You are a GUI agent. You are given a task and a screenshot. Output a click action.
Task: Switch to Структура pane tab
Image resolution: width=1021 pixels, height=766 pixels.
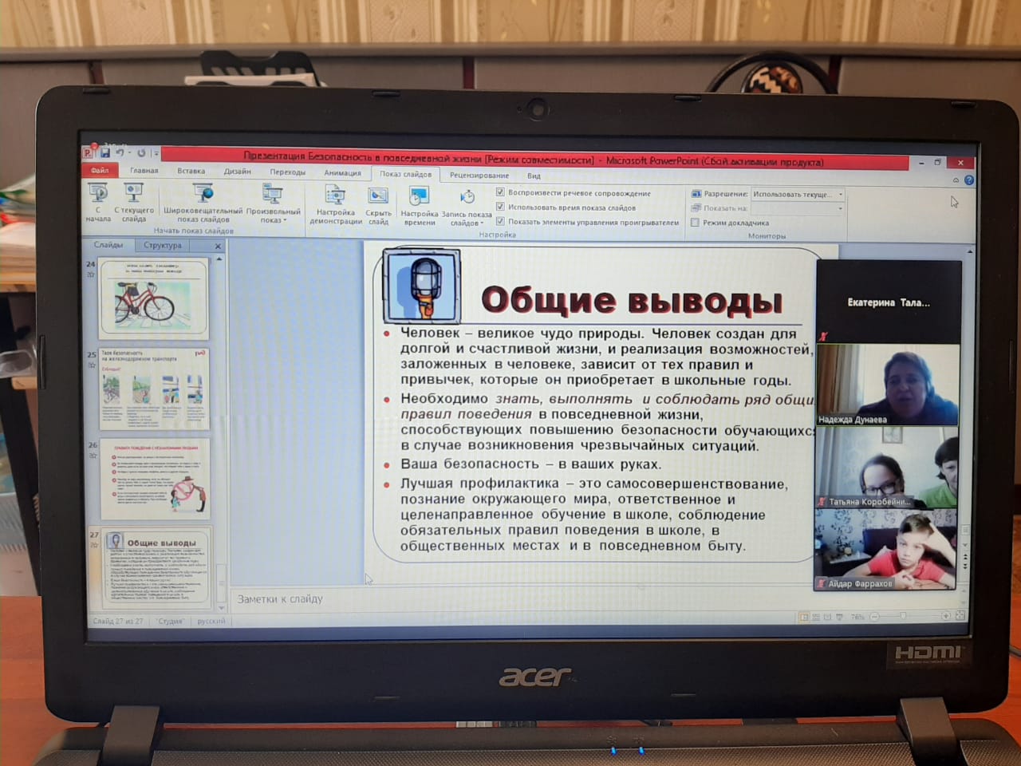(163, 245)
